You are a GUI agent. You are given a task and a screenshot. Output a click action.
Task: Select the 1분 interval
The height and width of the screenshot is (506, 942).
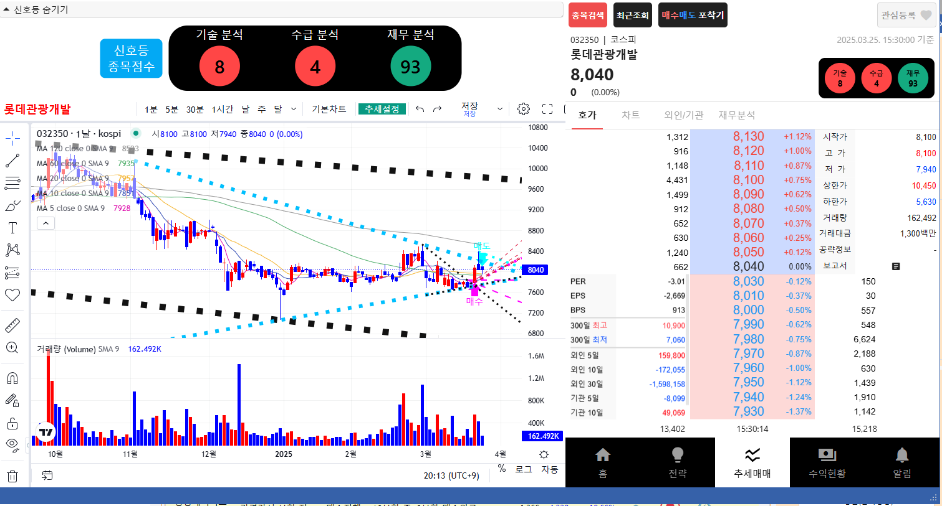[151, 109]
